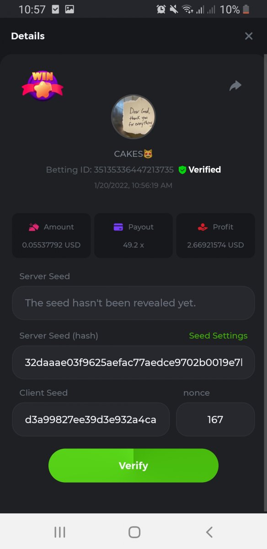Tap the Payout 49.2 x card
The image size is (267, 549).
(133, 236)
